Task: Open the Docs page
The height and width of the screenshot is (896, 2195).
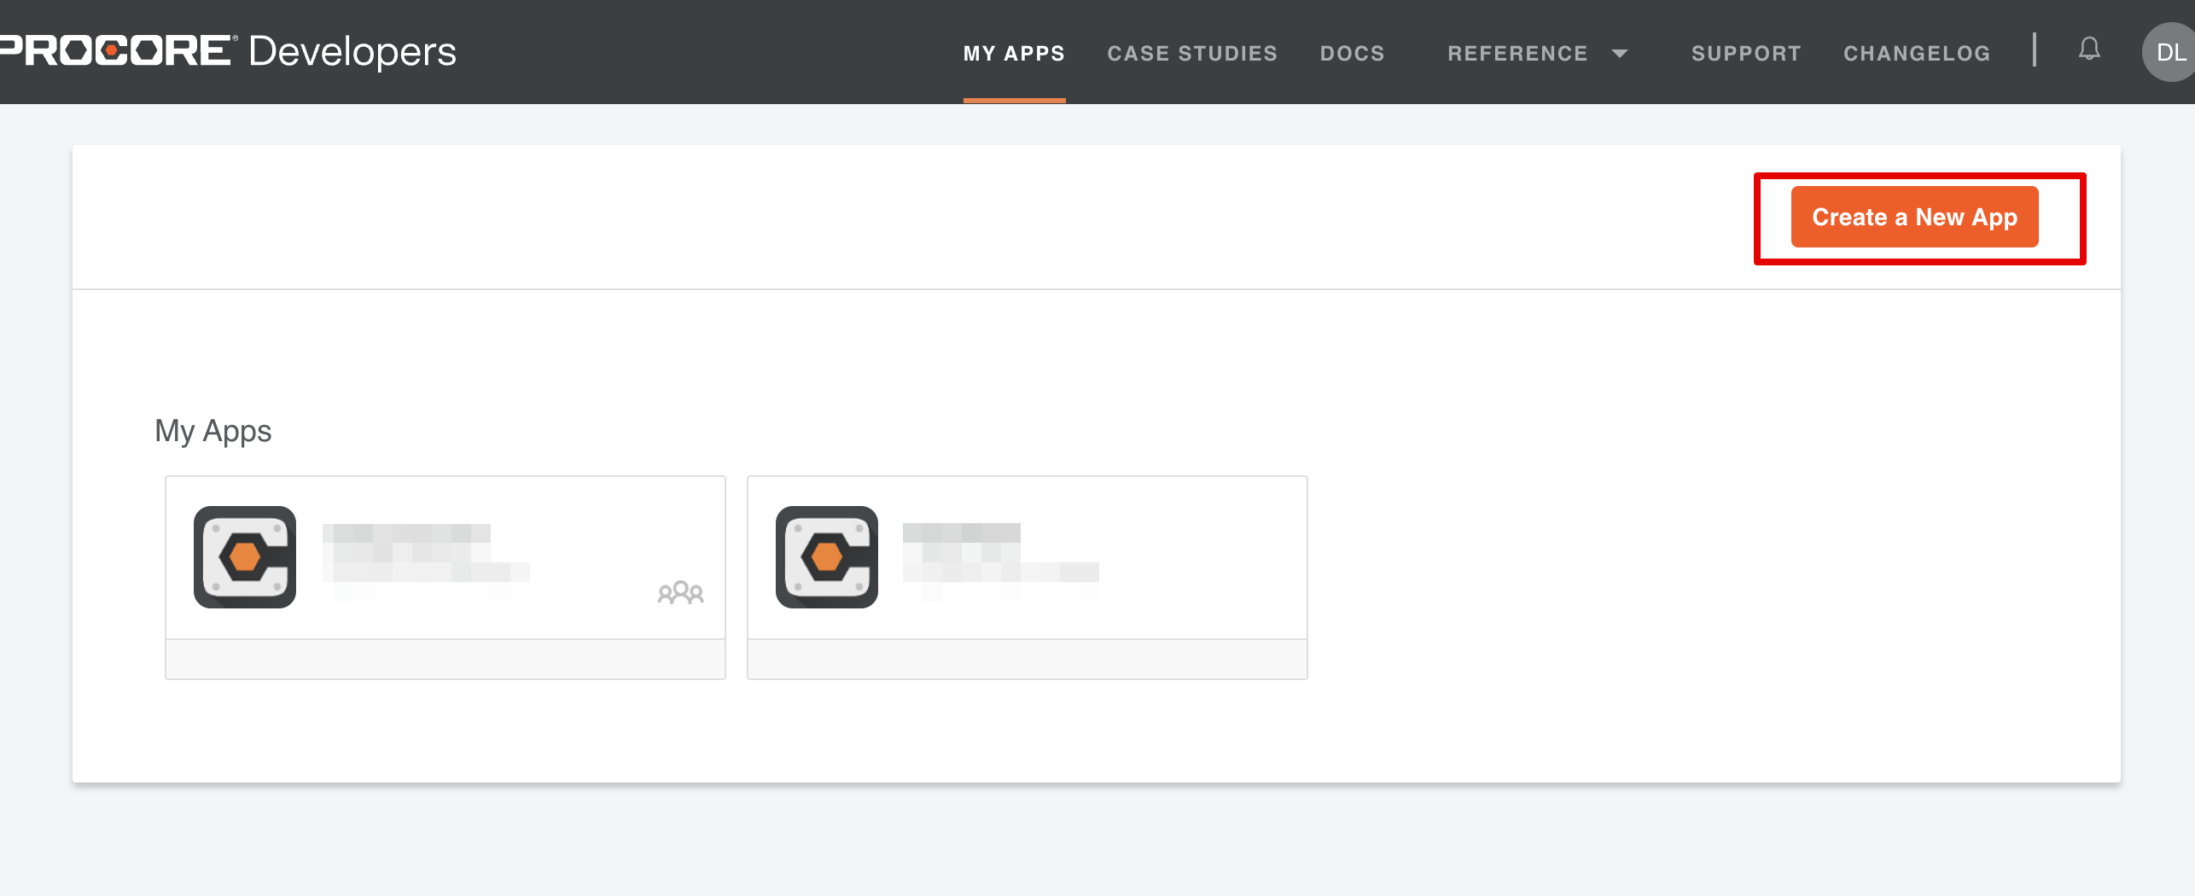Action: click(x=1352, y=54)
